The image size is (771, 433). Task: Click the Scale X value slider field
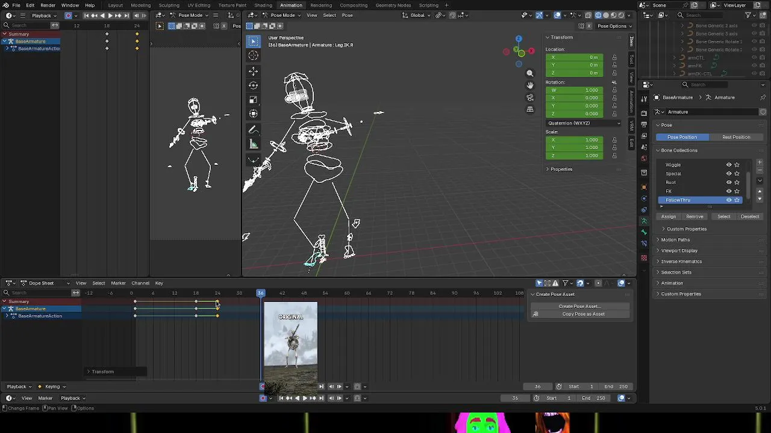[x=575, y=140]
